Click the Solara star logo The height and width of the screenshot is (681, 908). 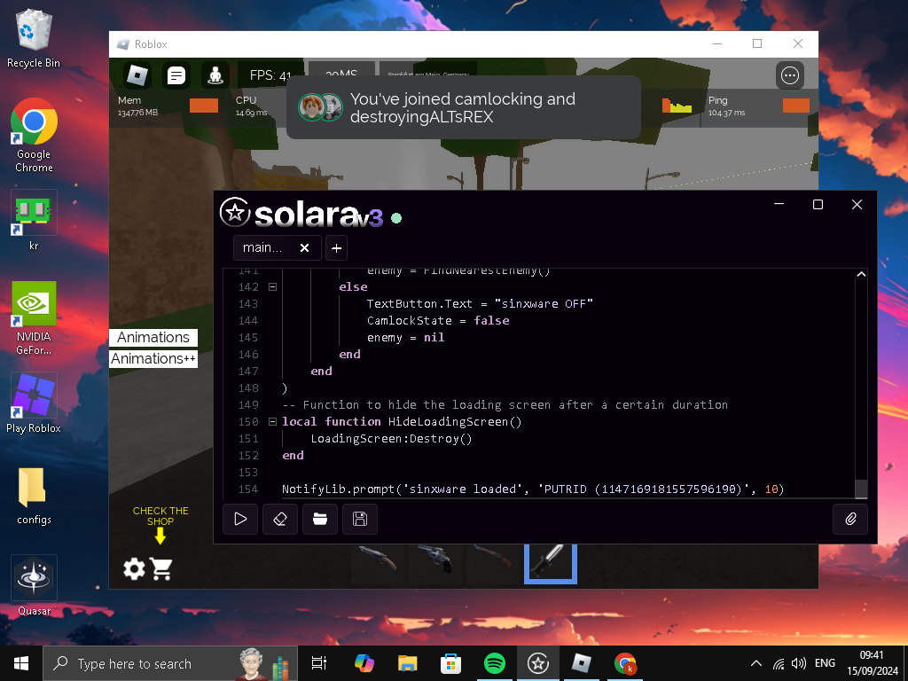point(235,213)
